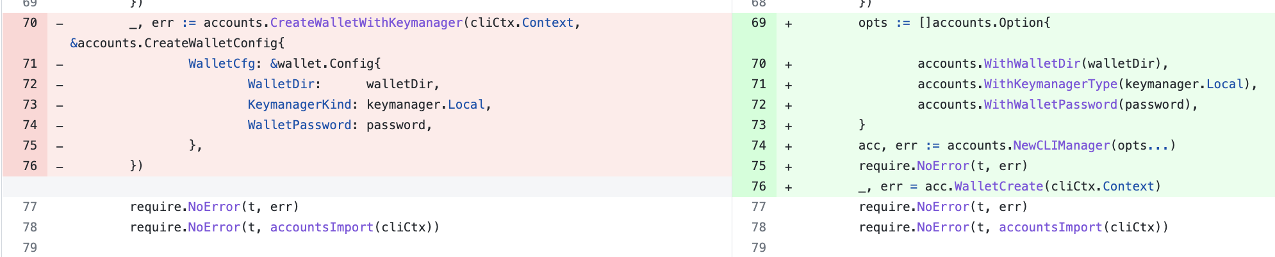1275x257 pixels.
Task: Click removed line number 70 on left
Action: [x=29, y=23]
